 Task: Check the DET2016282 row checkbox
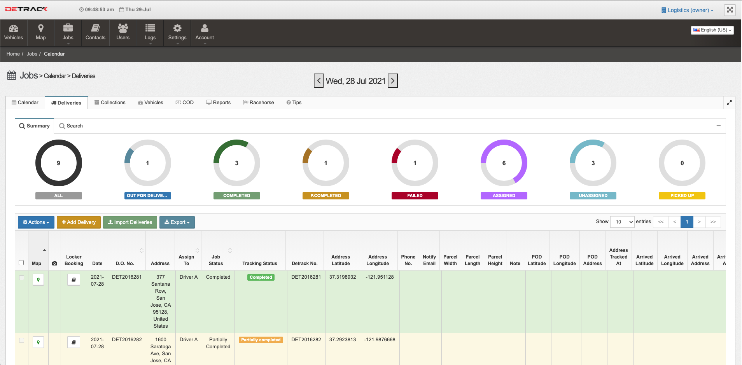pos(21,341)
